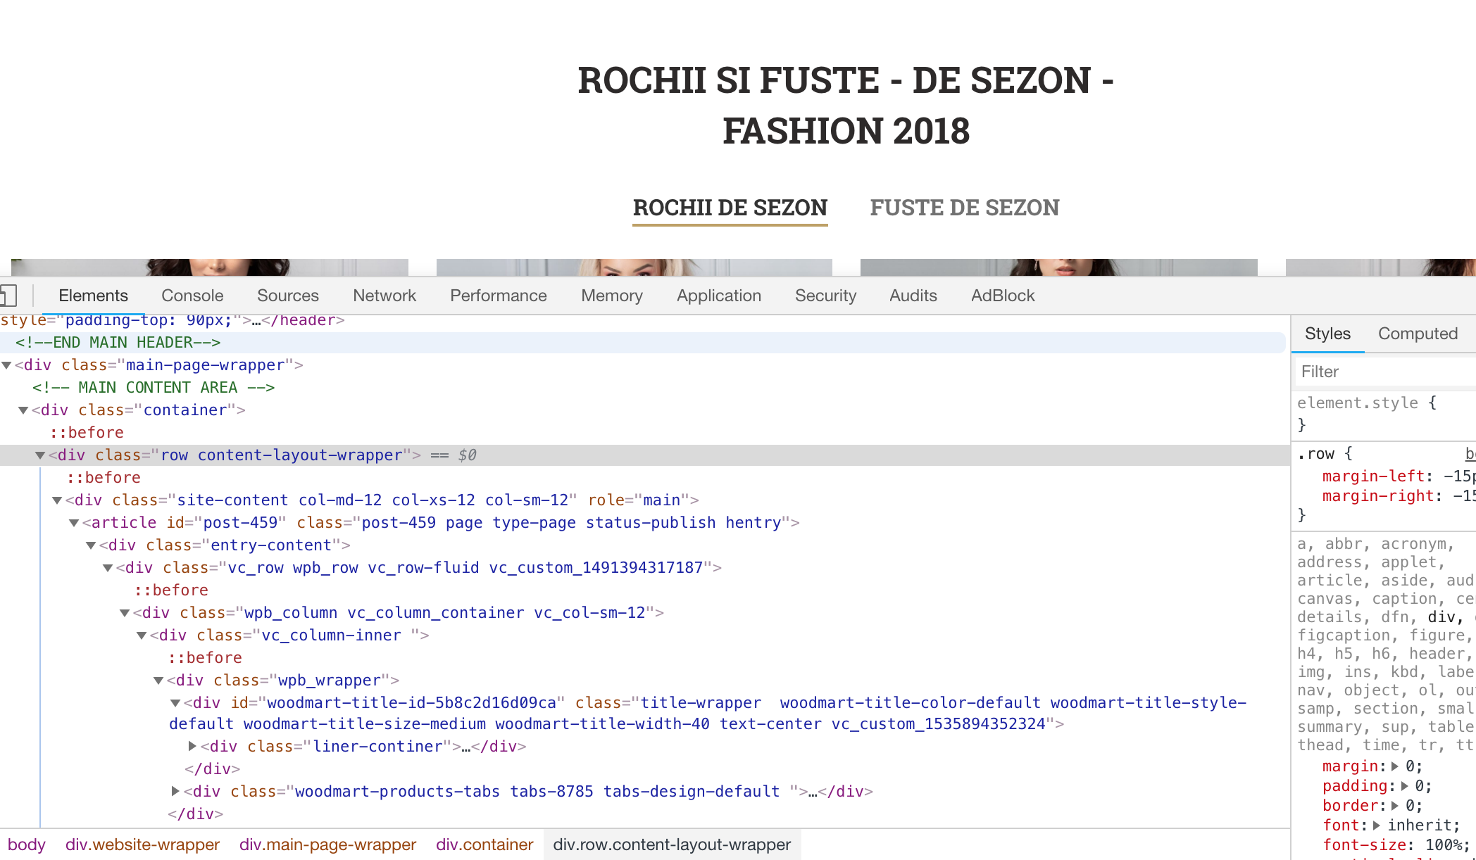The width and height of the screenshot is (1476, 860).
Task: Click the Styles Filter input field
Action: coord(1380,372)
